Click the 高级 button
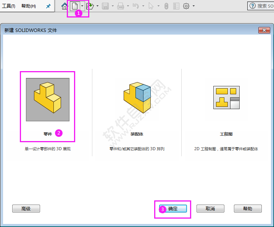The image size is (274, 227). [26, 208]
